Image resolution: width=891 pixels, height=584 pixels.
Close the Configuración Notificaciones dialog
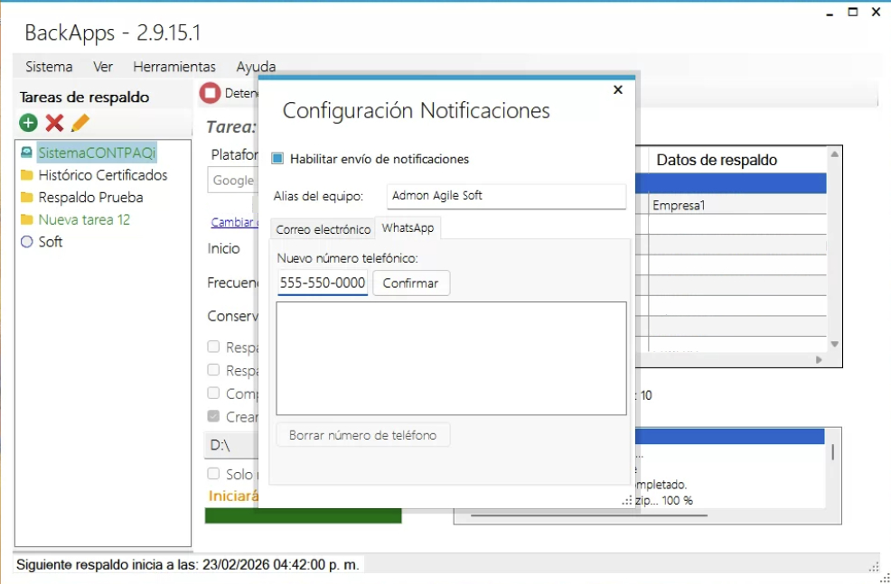pyautogui.click(x=618, y=89)
